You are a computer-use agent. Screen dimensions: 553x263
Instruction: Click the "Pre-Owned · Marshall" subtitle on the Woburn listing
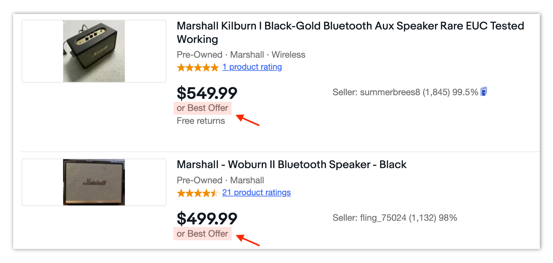click(220, 180)
